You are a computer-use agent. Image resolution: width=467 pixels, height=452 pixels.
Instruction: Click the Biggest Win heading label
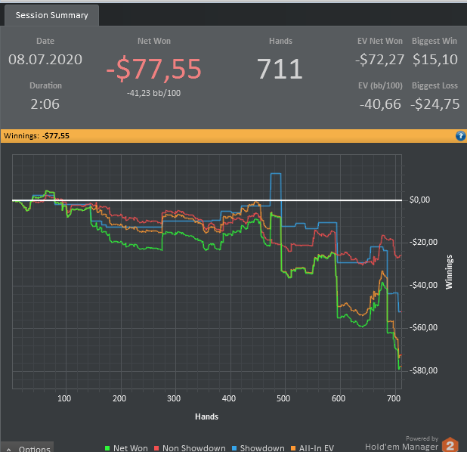[435, 41]
